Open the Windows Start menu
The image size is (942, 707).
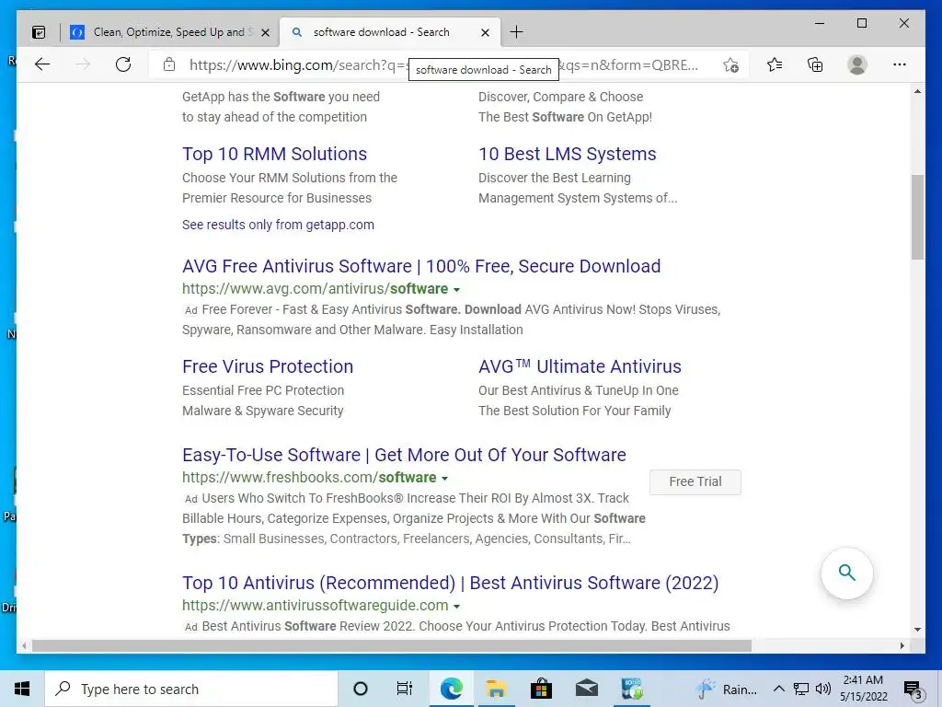(x=22, y=689)
